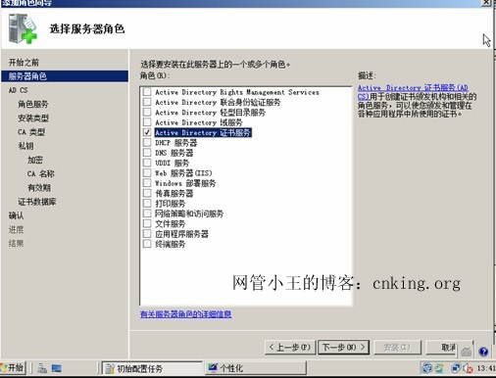Check the DHCP 服务器 role
Screen dimensions: 496x378
(x=147, y=142)
